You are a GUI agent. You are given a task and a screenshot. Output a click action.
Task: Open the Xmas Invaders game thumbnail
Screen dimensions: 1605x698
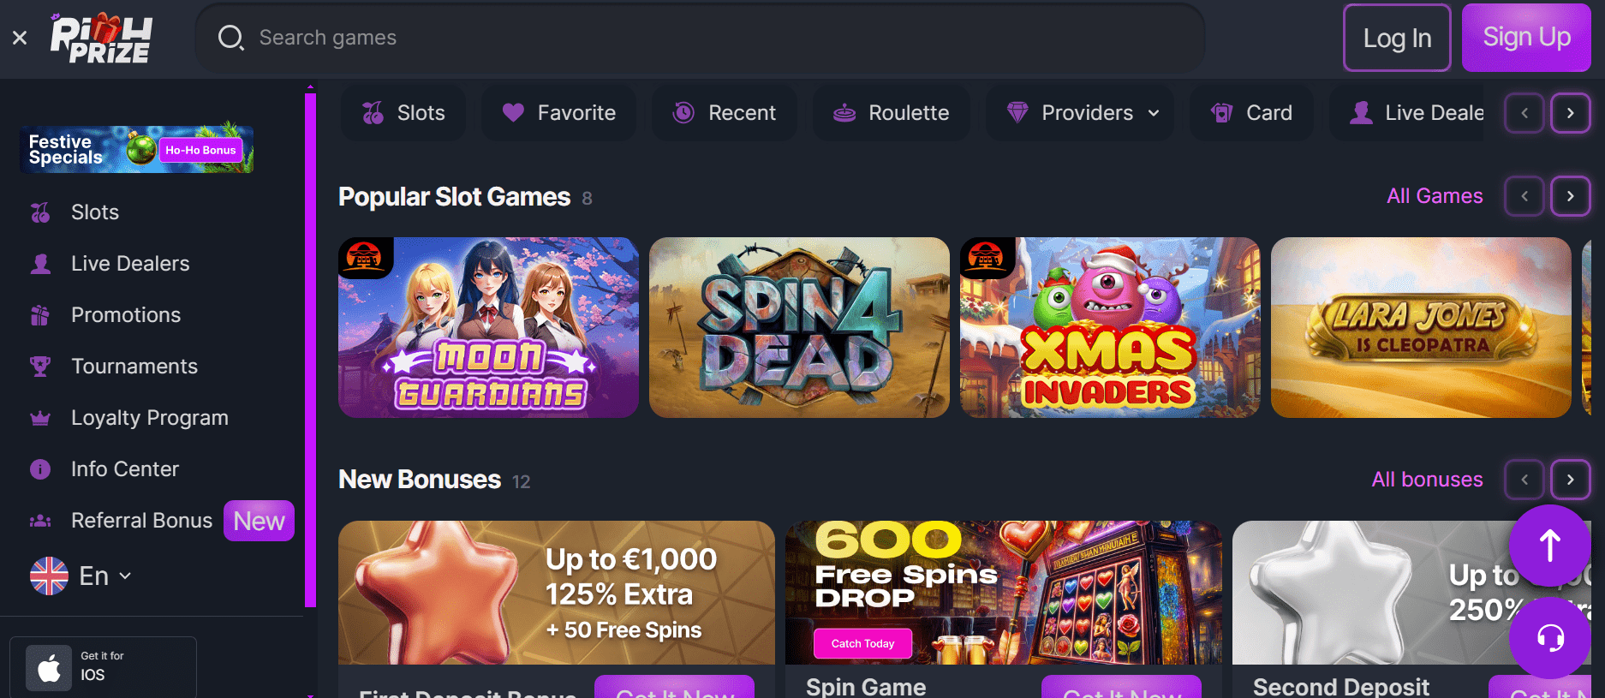tap(1110, 327)
